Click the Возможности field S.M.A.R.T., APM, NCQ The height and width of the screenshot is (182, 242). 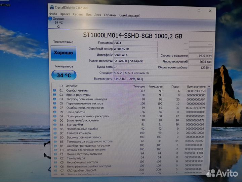(162, 79)
